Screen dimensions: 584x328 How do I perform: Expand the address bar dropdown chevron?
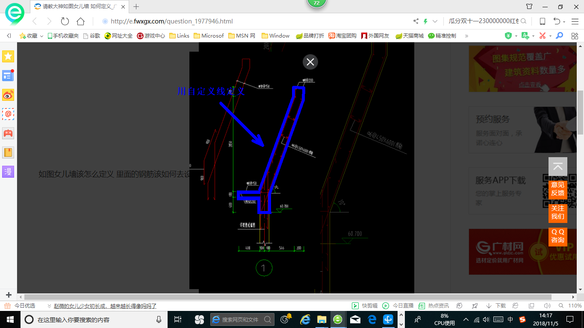pyautogui.click(x=435, y=21)
